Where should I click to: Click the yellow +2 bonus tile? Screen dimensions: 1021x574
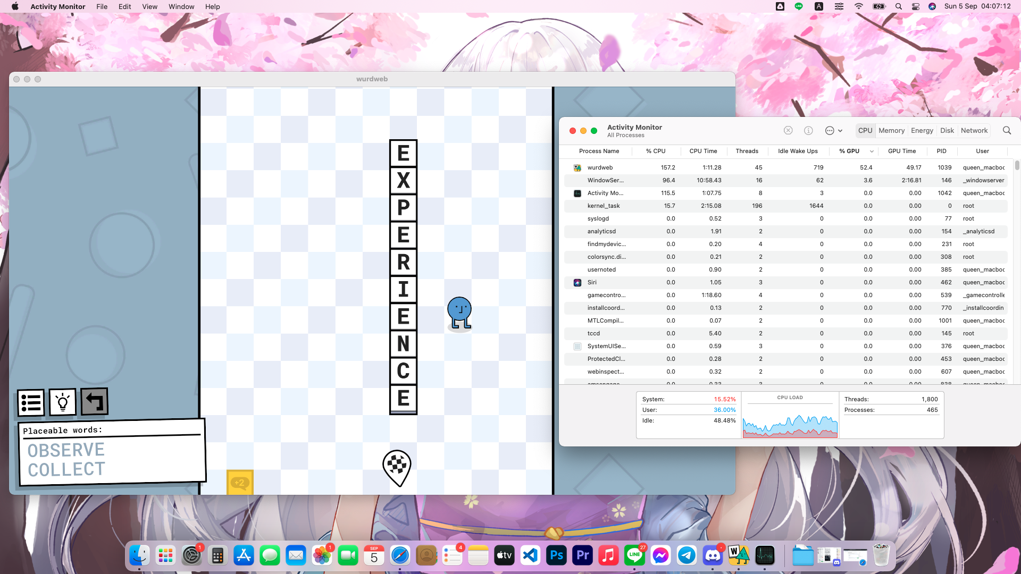[x=240, y=482]
